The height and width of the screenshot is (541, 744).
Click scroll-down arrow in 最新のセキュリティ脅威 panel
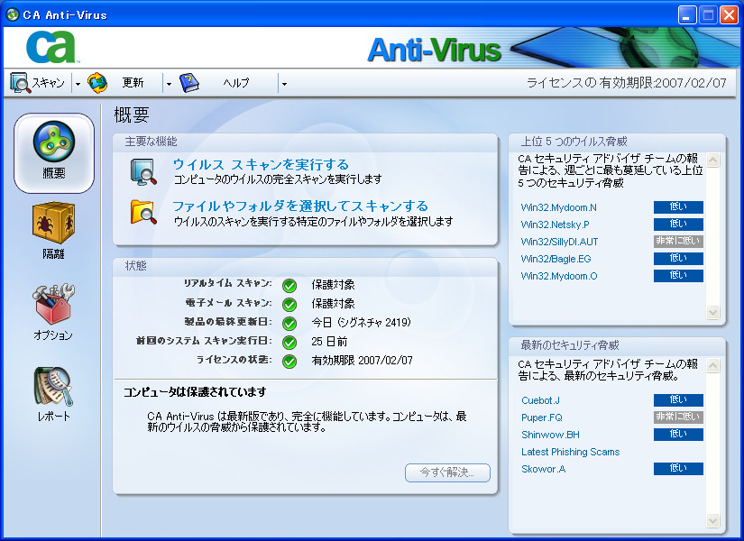click(x=712, y=520)
